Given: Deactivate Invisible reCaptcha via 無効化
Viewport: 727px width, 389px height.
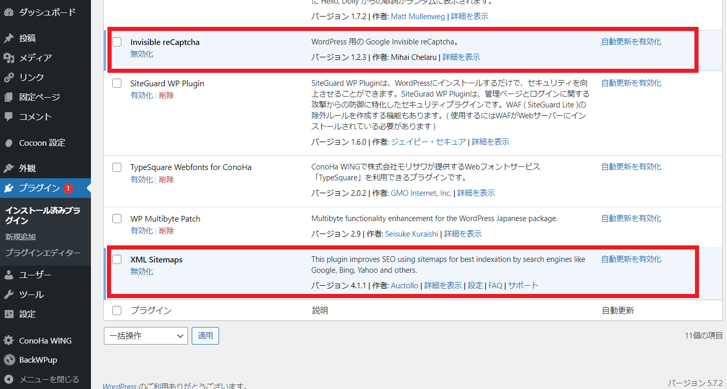Looking at the screenshot, I should (x=142, y=54).
